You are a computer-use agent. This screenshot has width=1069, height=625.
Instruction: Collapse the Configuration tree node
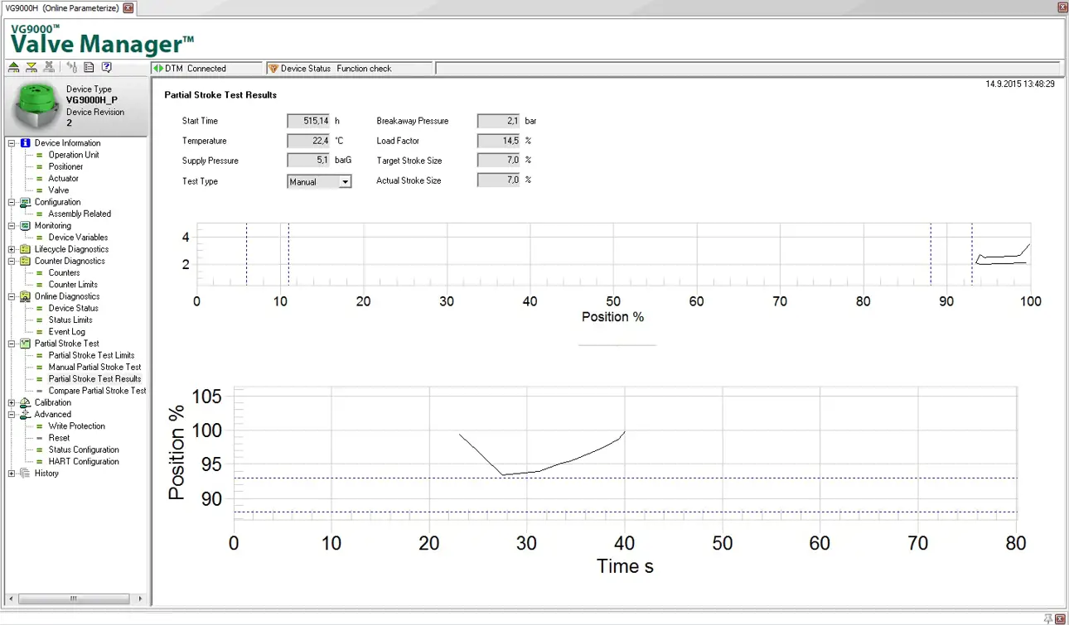coord(12,202)
